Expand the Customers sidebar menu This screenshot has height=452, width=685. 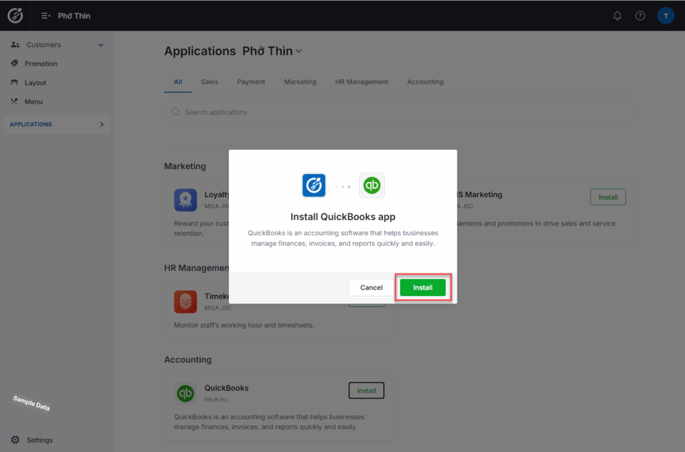tap(101, 45)
